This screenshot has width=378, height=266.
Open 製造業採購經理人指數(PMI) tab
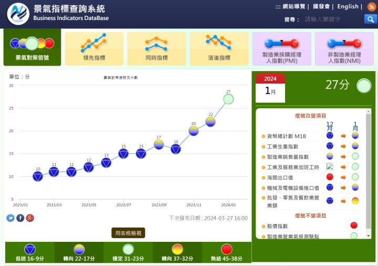[x=282, y=49]
